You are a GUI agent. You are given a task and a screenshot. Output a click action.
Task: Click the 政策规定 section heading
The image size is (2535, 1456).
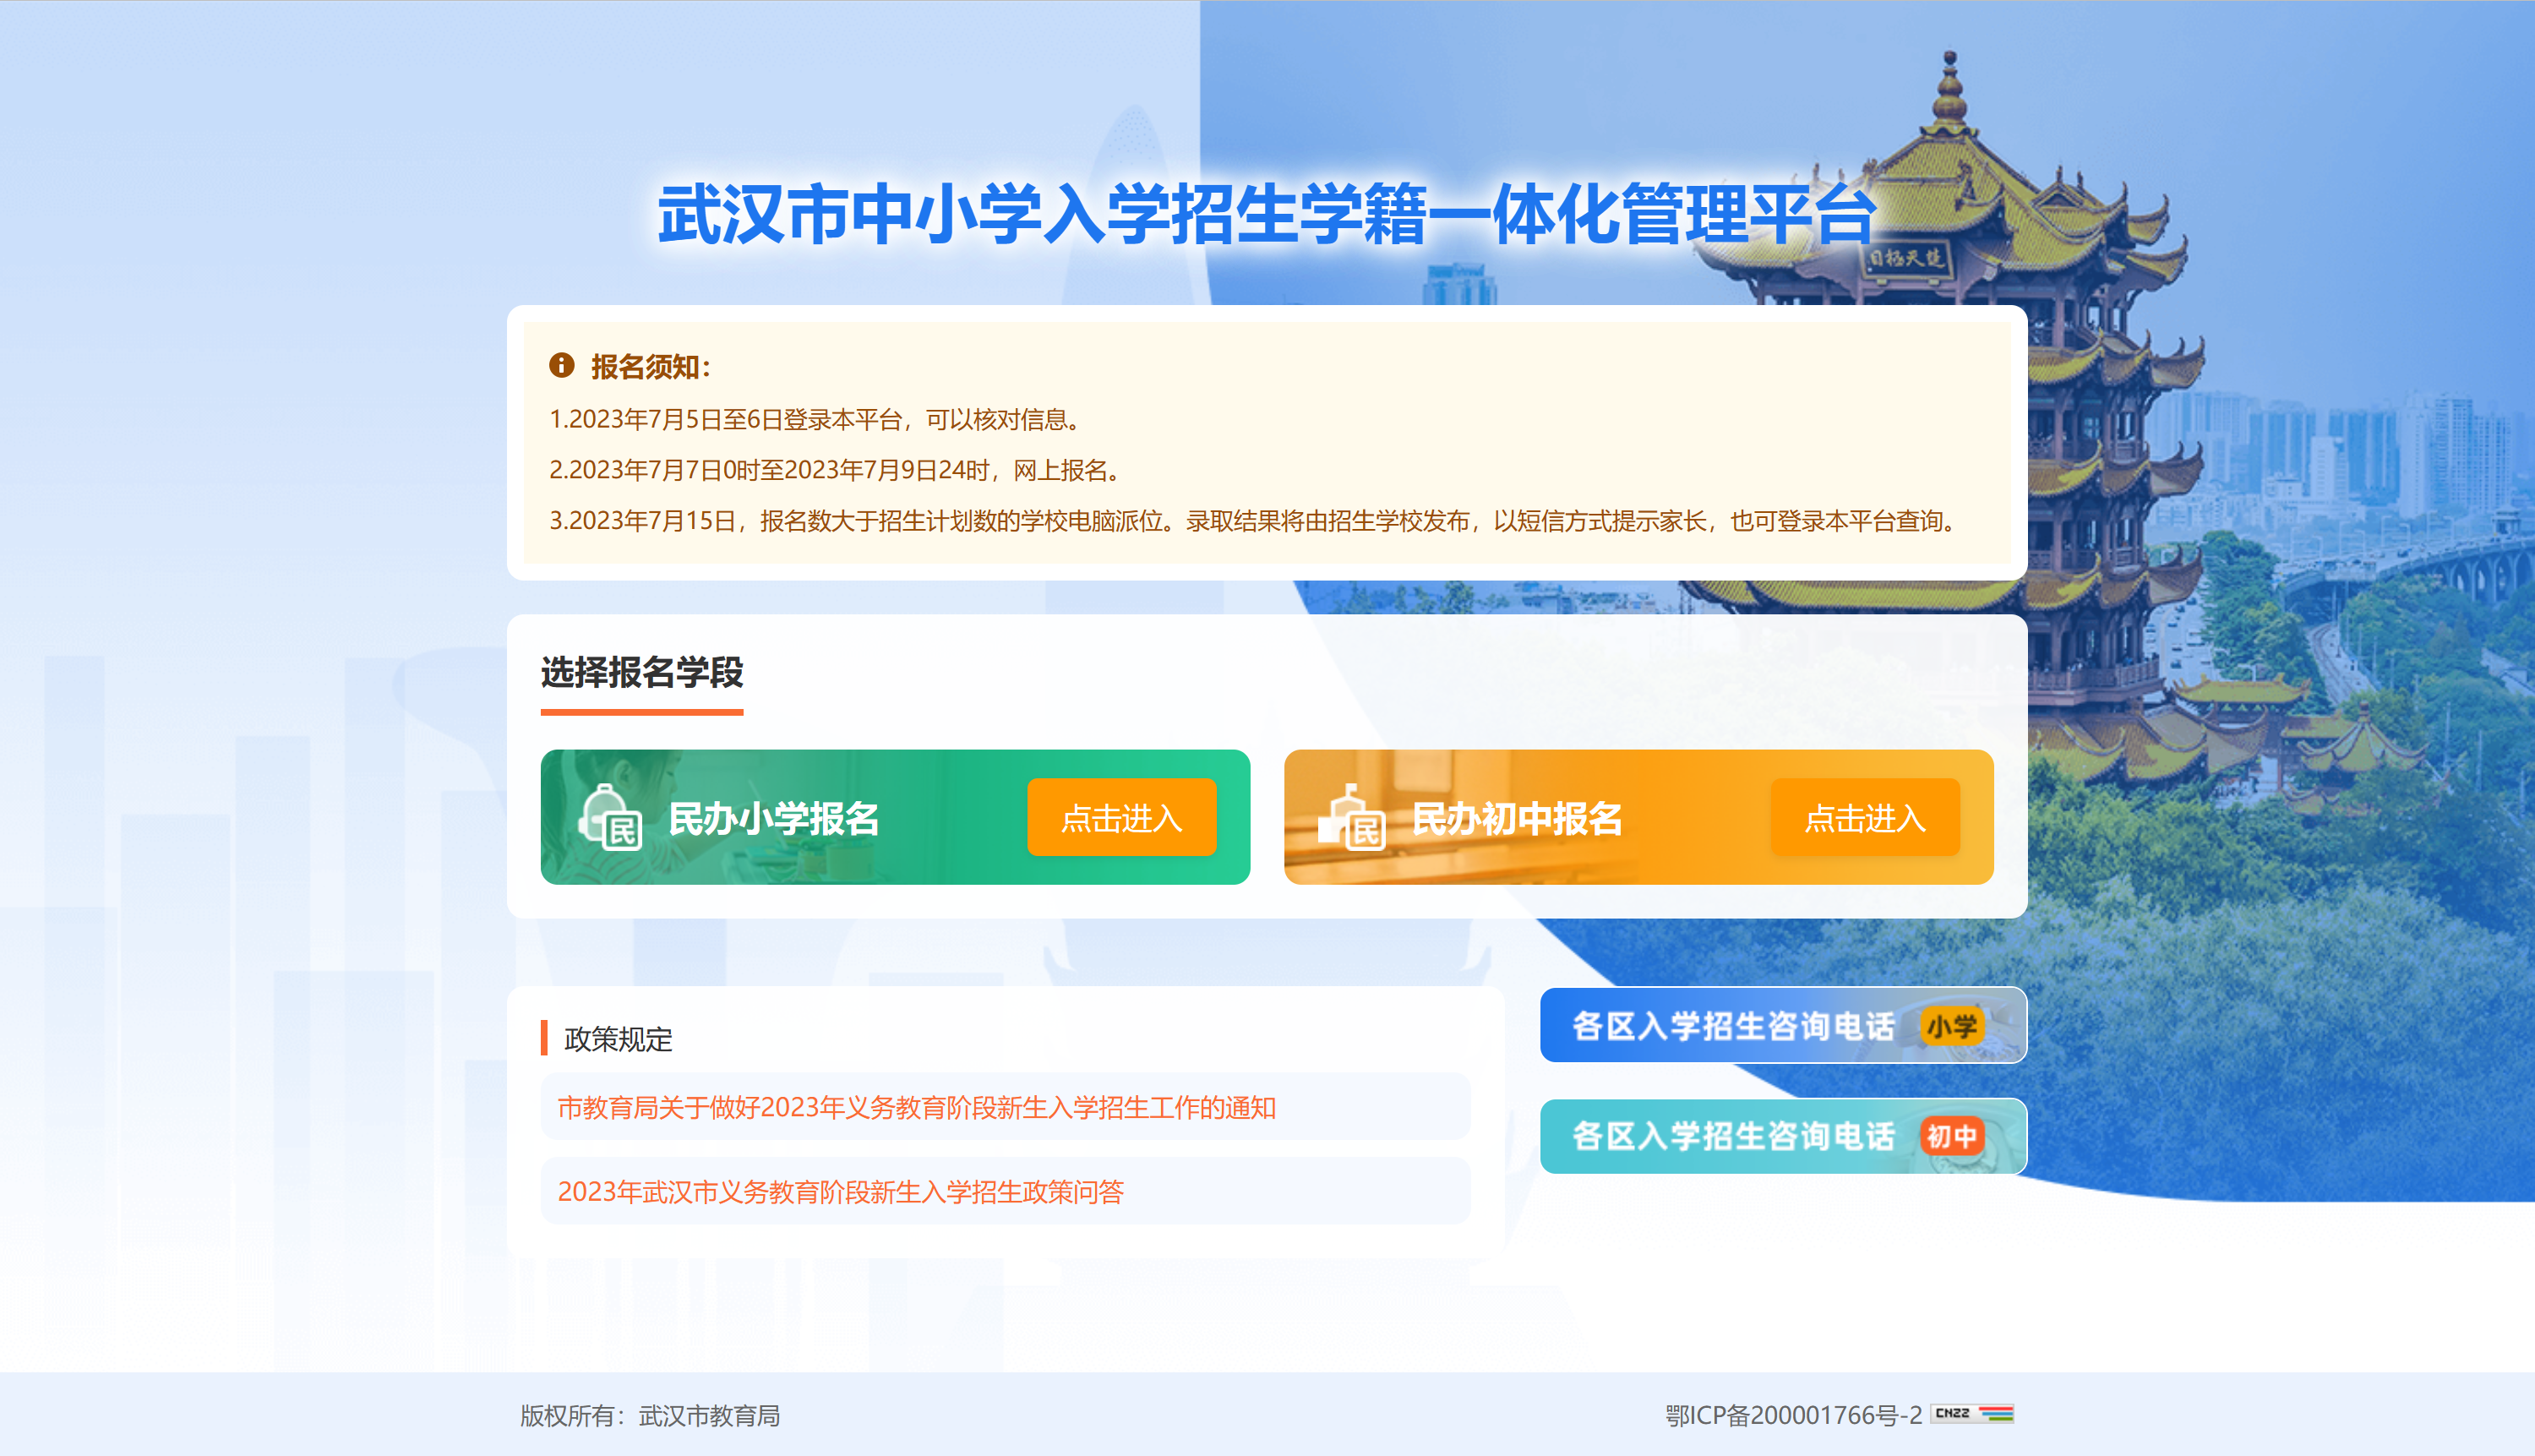tap(617, 1039)
